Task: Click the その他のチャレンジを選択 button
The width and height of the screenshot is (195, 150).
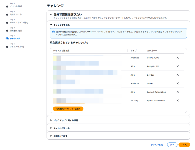Action: [68, 109]
